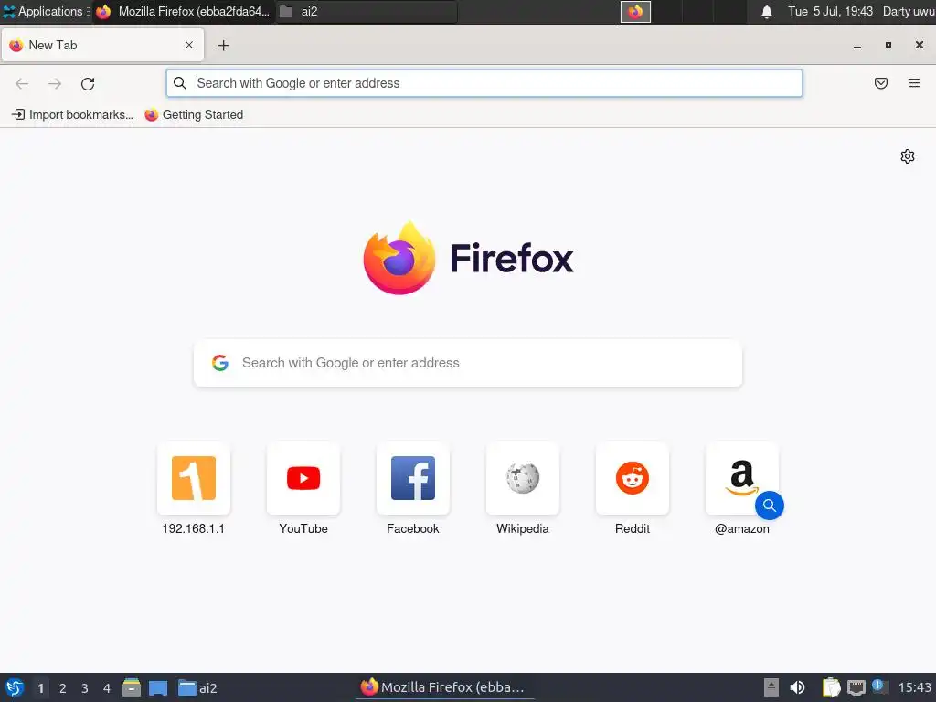Image resolution: width=936 pixels, height=702 pixels.
Task: Open Getting Started bookmark
Action: (x=194, y=114)
